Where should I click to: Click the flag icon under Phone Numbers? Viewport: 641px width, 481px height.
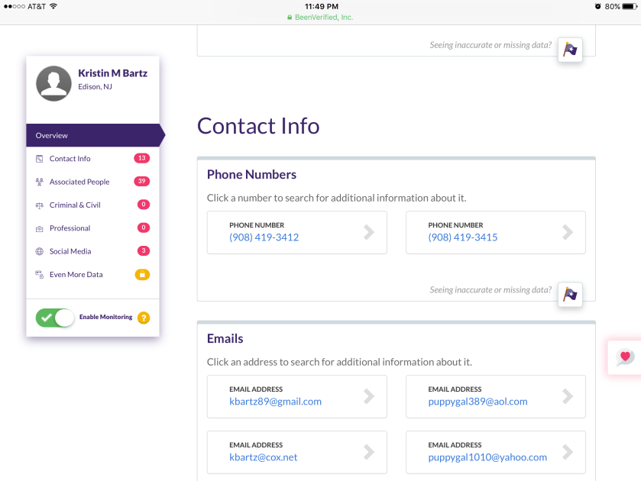(x=570, y=294)
